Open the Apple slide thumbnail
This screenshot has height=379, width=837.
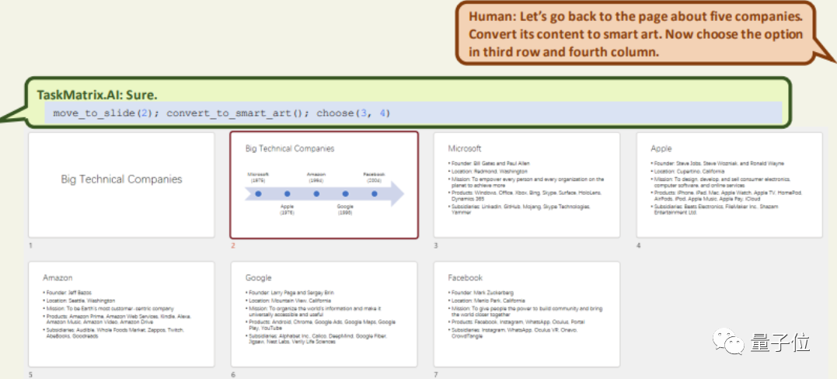[729, 186]
